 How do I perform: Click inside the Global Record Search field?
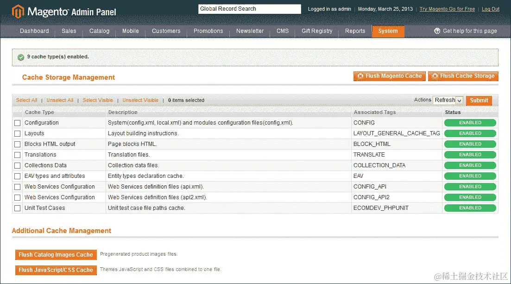249,8
